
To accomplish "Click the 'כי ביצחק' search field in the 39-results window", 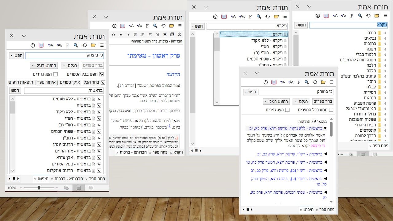I will (296, 92).
